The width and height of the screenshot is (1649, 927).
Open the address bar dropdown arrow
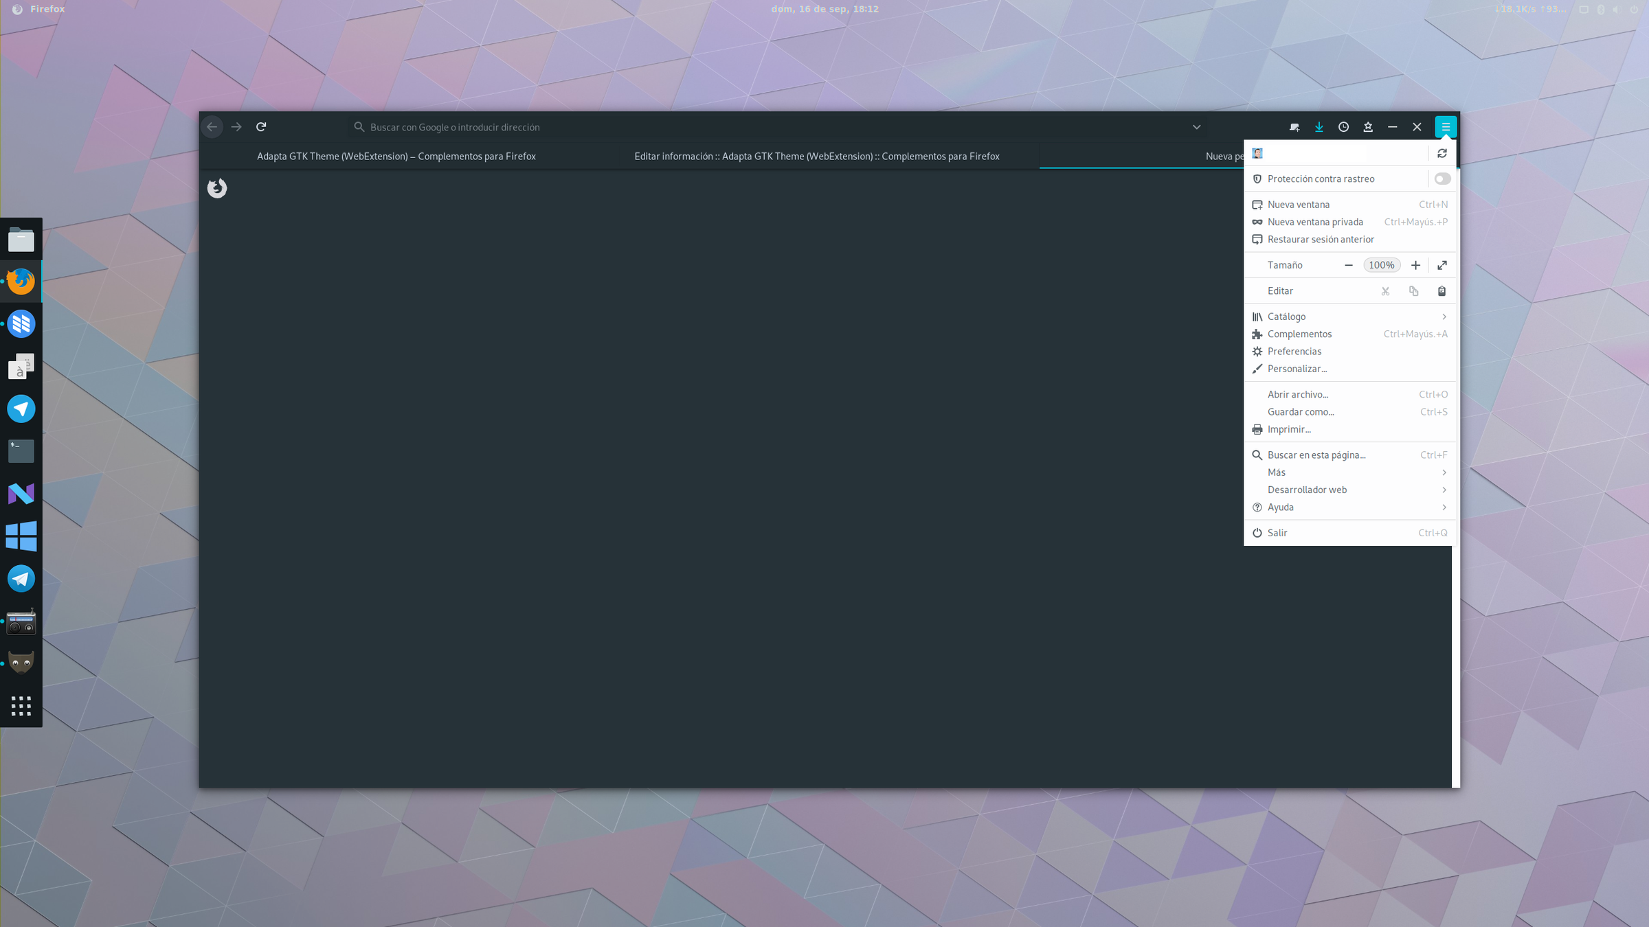click(x=1196, y=127)
